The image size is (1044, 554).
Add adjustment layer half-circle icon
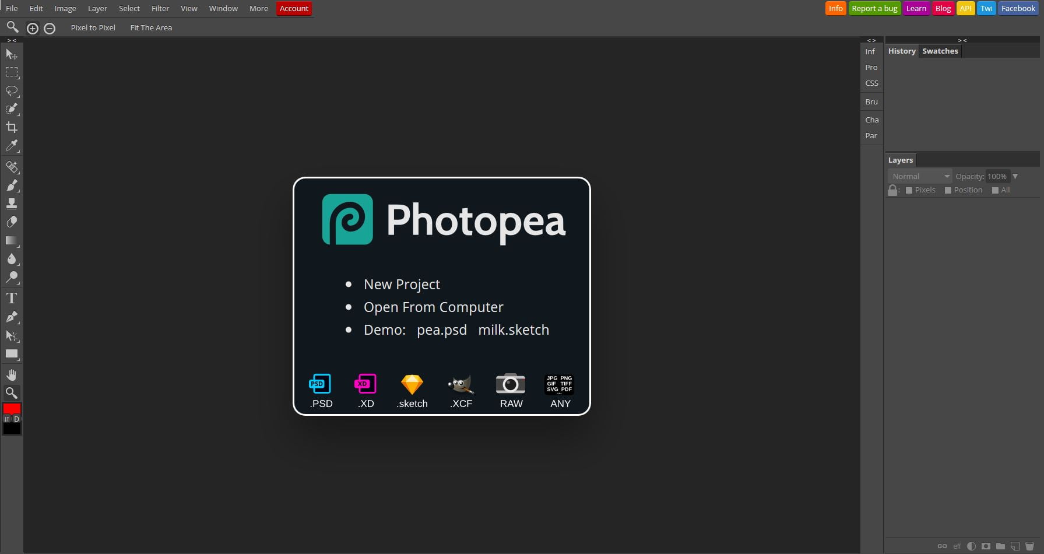point(971,546)
